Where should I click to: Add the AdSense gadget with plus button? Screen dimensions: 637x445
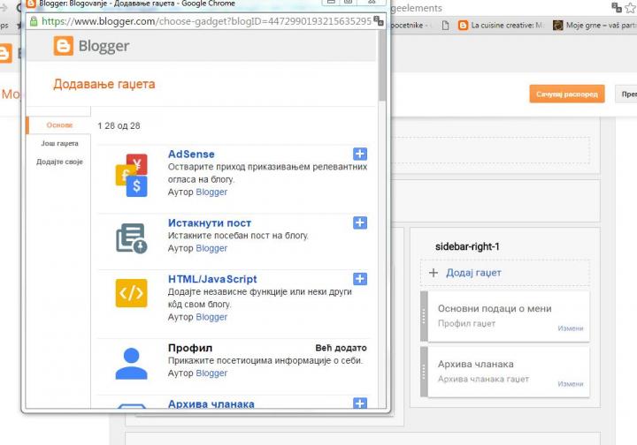359,154
